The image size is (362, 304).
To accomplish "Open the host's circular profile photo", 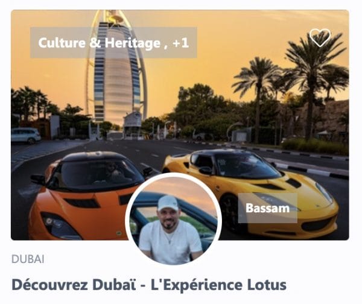I will tap(173, 219).
